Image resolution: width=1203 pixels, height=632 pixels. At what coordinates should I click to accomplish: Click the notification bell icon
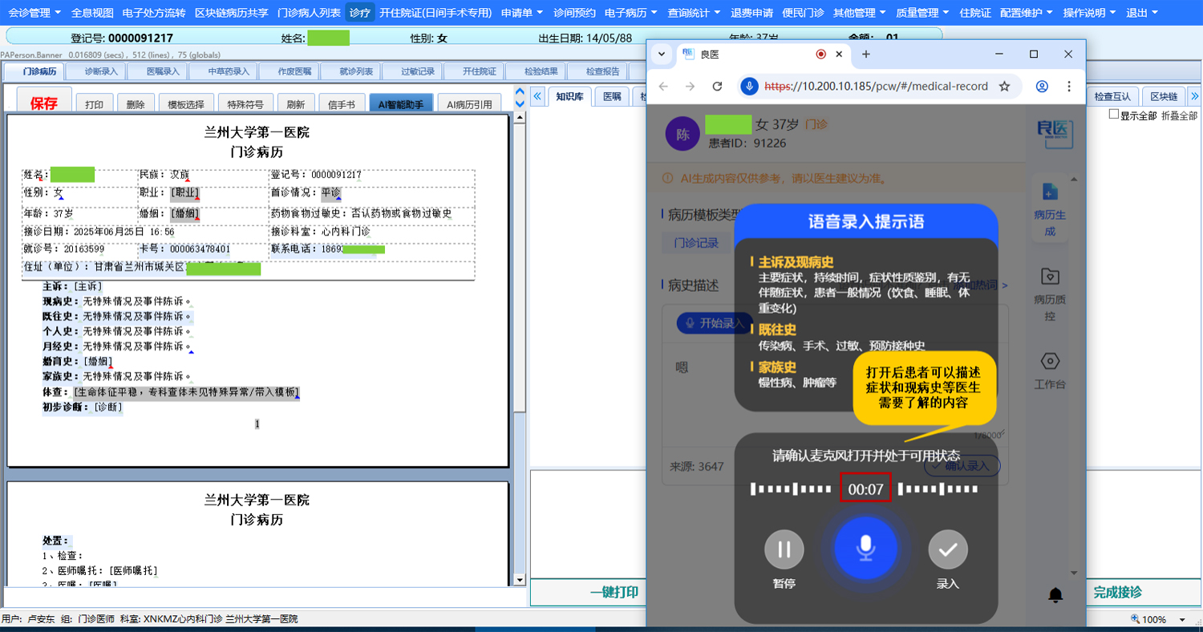pyautogui.click(x=1056, y=594)
